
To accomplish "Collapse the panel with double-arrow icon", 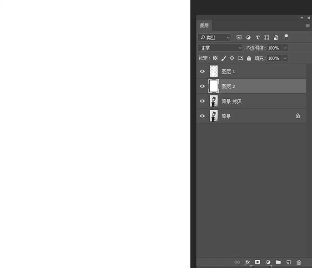I will click(302, 18).
